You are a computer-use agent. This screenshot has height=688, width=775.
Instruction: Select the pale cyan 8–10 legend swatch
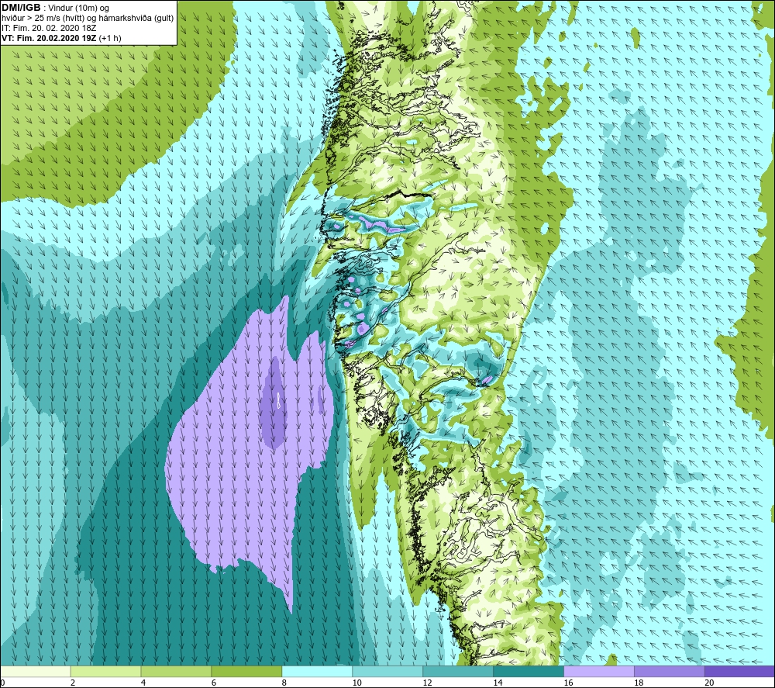317,671
